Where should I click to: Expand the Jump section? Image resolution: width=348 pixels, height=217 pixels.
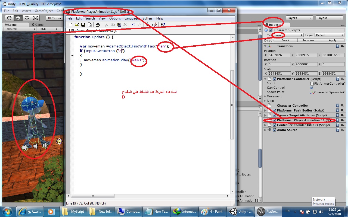pos(265,101)
